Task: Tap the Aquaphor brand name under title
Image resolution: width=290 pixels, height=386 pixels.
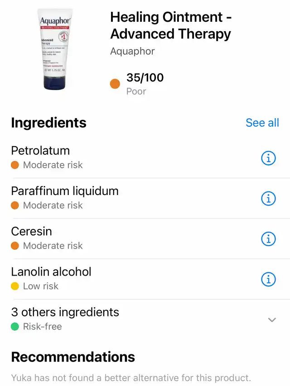Action: 132,51
